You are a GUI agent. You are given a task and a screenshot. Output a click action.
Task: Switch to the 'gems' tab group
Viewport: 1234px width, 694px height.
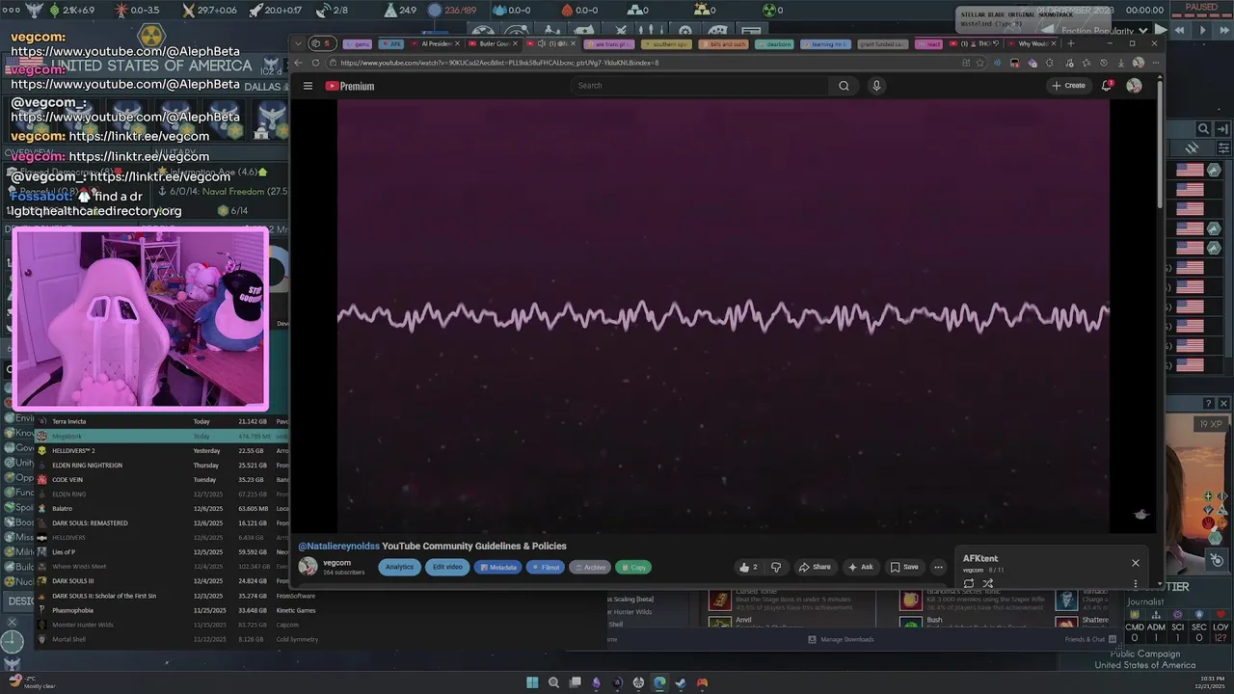(x=358, y=43)
